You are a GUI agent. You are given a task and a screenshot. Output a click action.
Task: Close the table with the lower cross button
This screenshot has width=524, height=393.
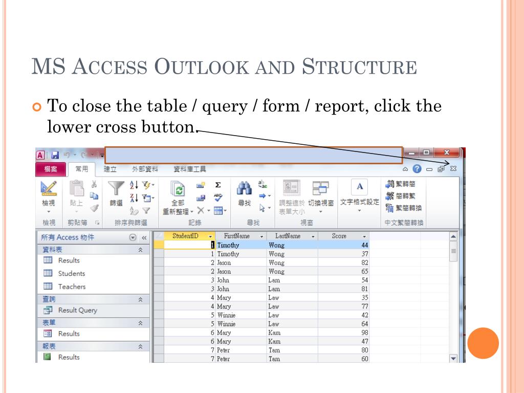(453, 169)
